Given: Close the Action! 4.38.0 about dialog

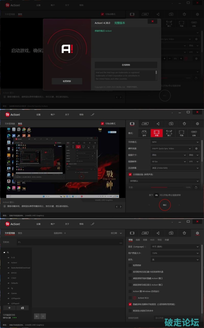Looking at the screenshot, I should click(x=152, y=22).
